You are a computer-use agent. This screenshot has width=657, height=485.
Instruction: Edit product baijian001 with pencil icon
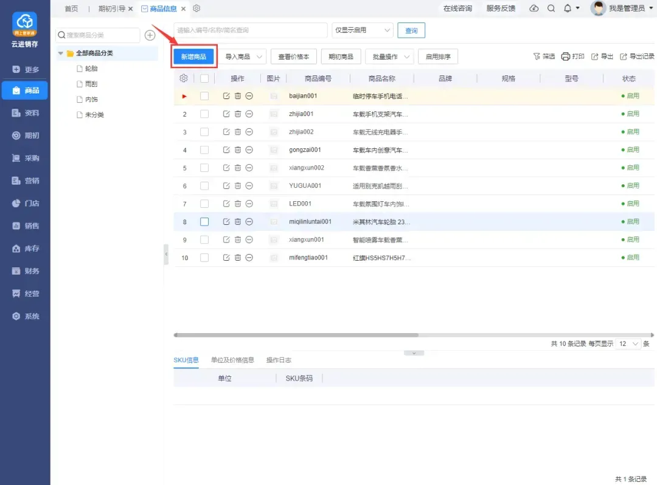(226, 96)
